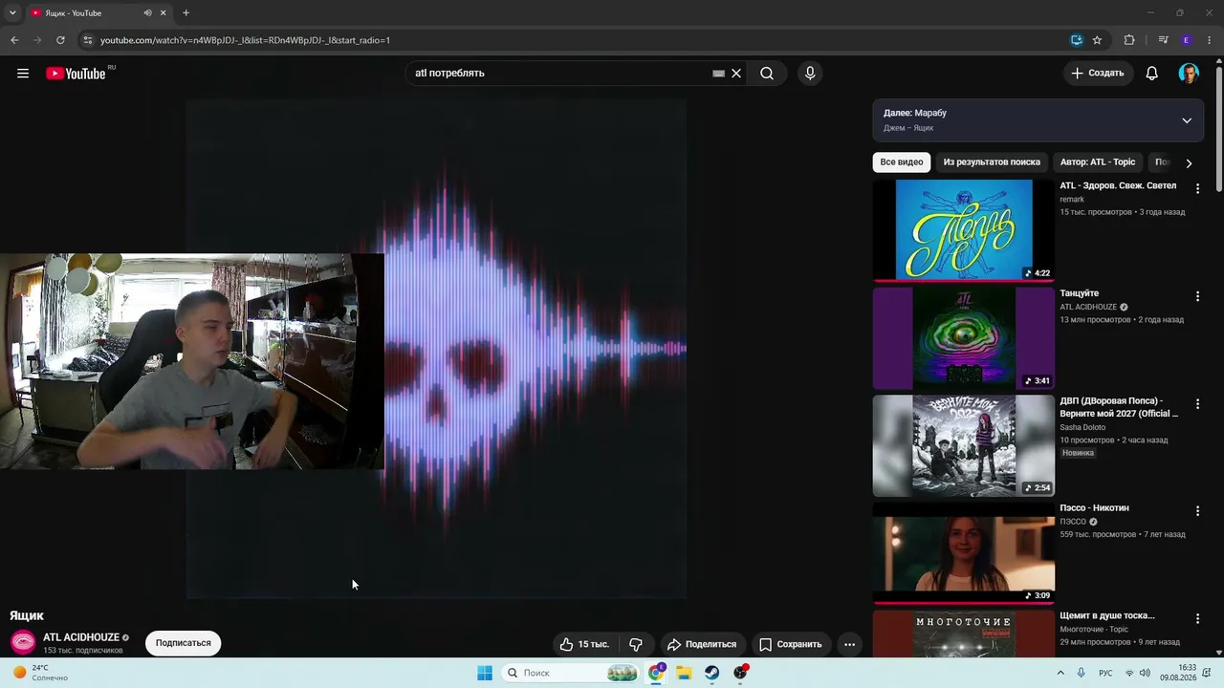Screen dimensions: 1224x688
Task: Focus the browser address bar URL
Action: [245, 40]
